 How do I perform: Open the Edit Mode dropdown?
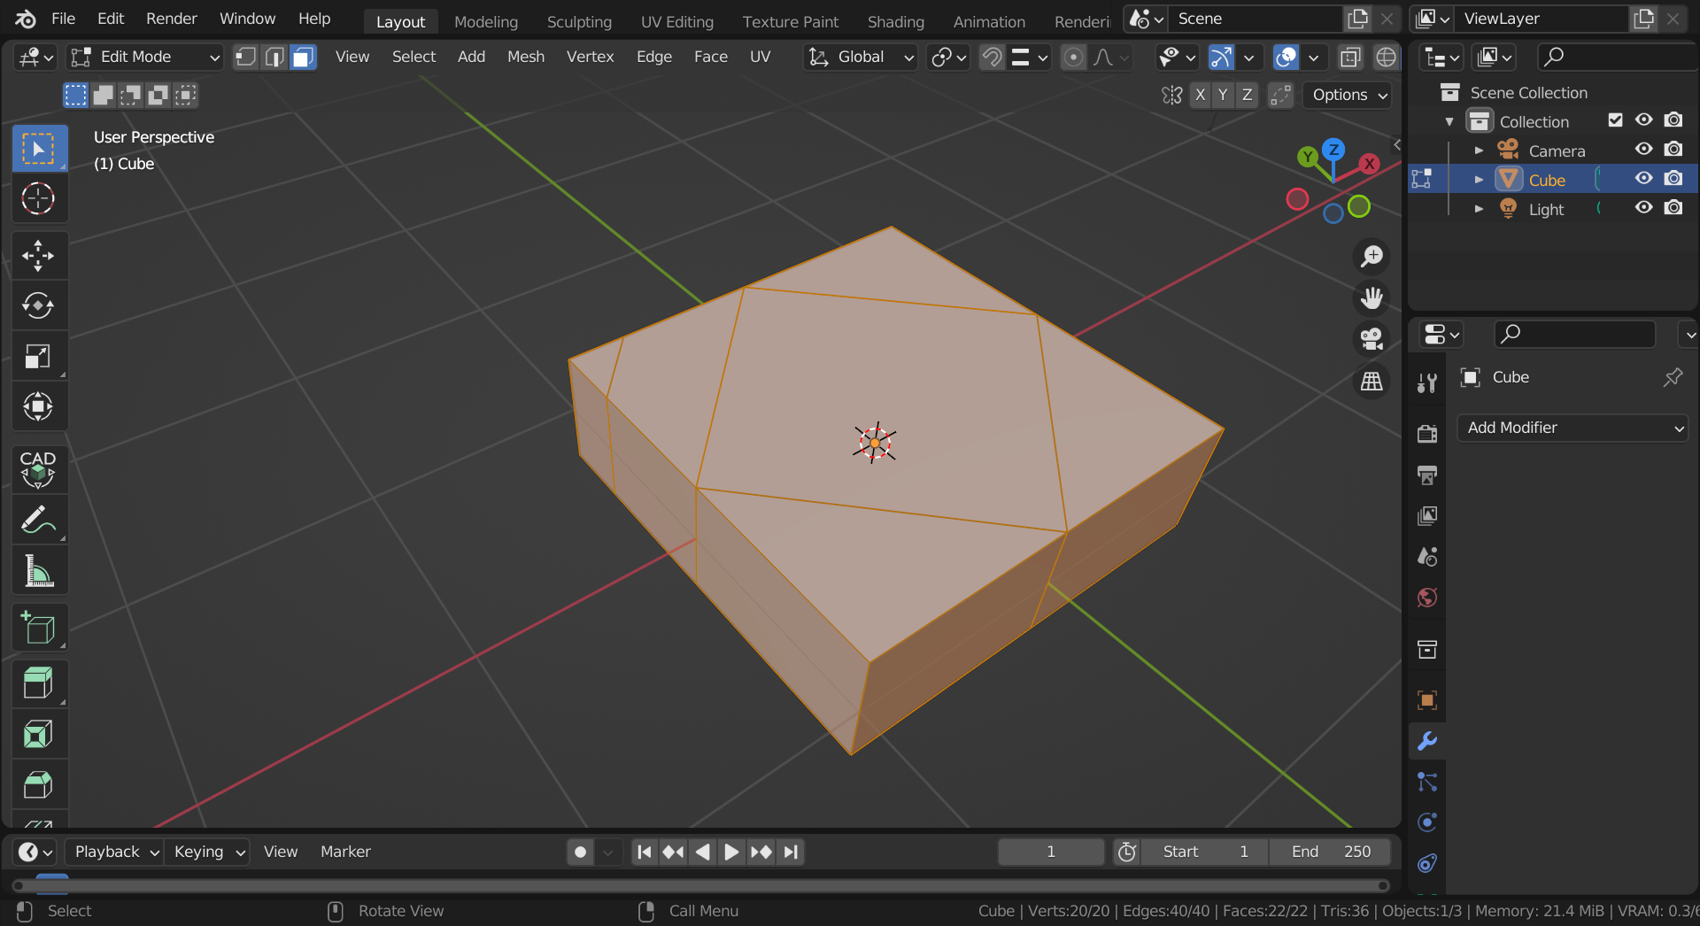(145, 58)
